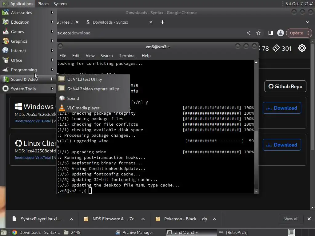The height and width of the screenshot is (236, 315).
Task: Open the Games category icon
Action: click(6, 32)
